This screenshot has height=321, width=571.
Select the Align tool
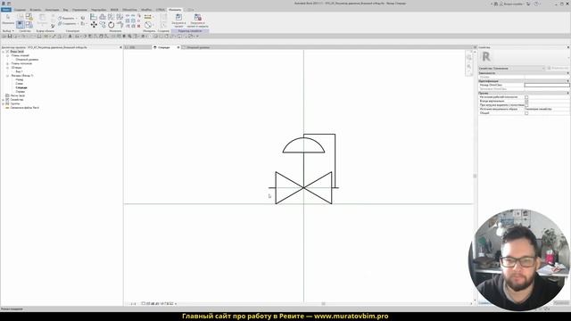click(x=94, y=17)
